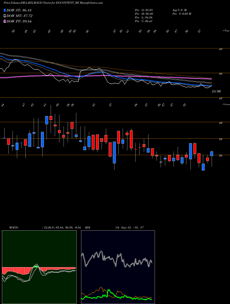The image size is (230, 304).
Task: Click the end of the thick blue EMA line
Action: [211, 86]
